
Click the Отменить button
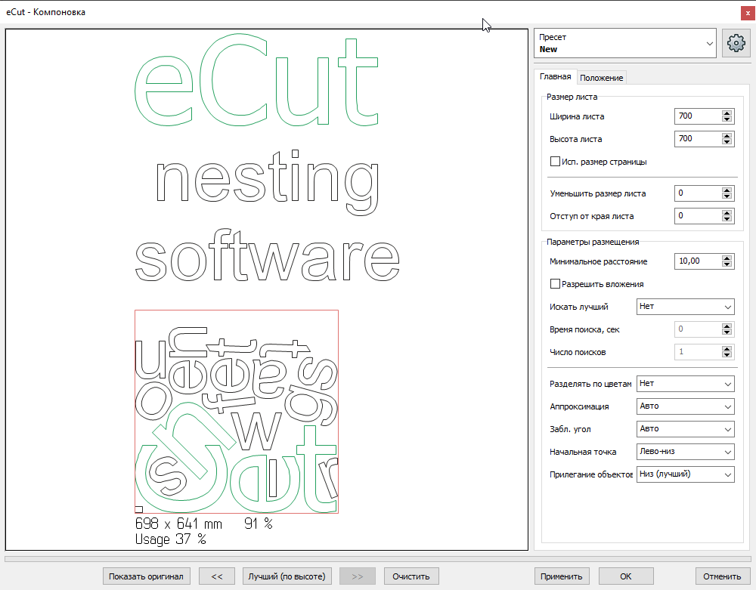[722, 576]
